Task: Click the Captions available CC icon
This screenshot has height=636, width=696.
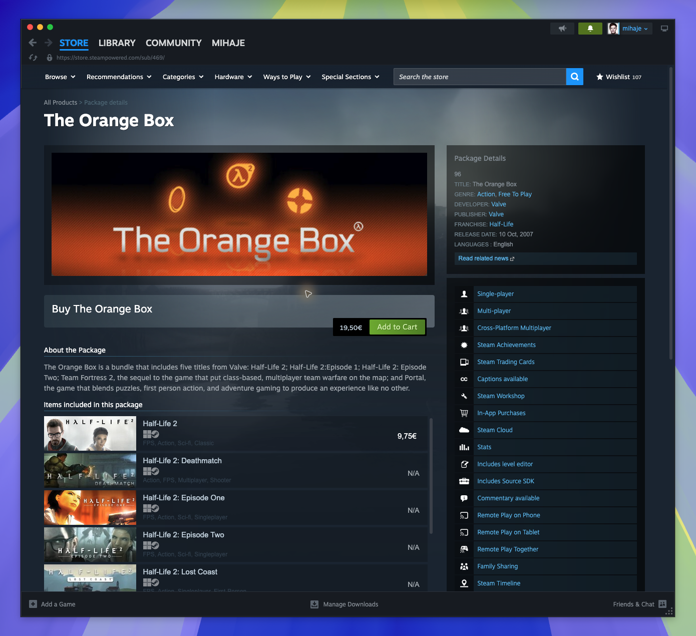Action: [464, 379]
